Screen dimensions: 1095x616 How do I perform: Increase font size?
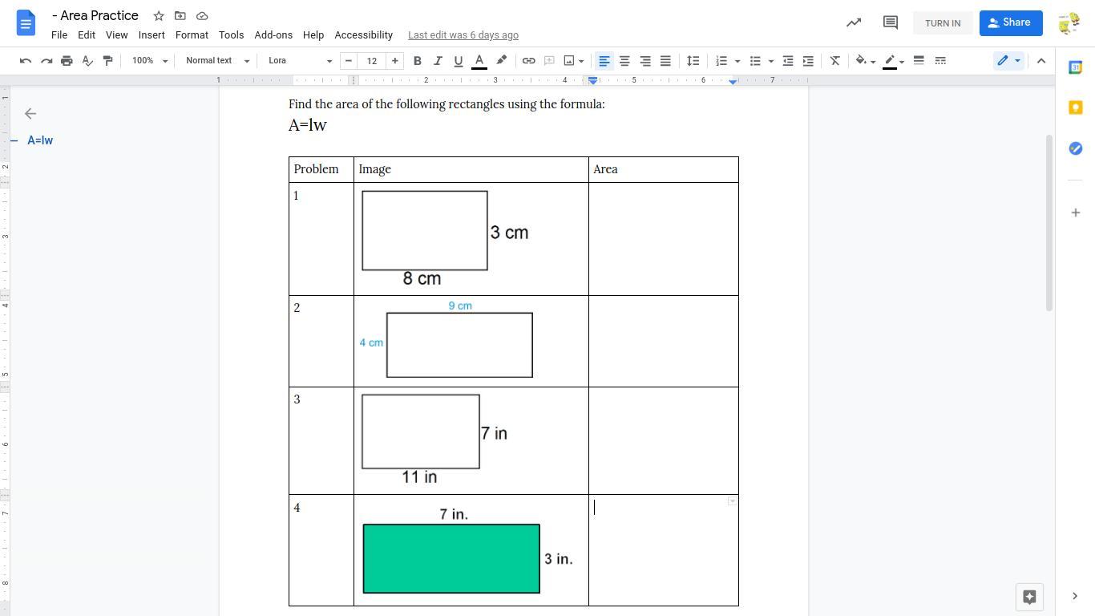[x=394, y=61]
